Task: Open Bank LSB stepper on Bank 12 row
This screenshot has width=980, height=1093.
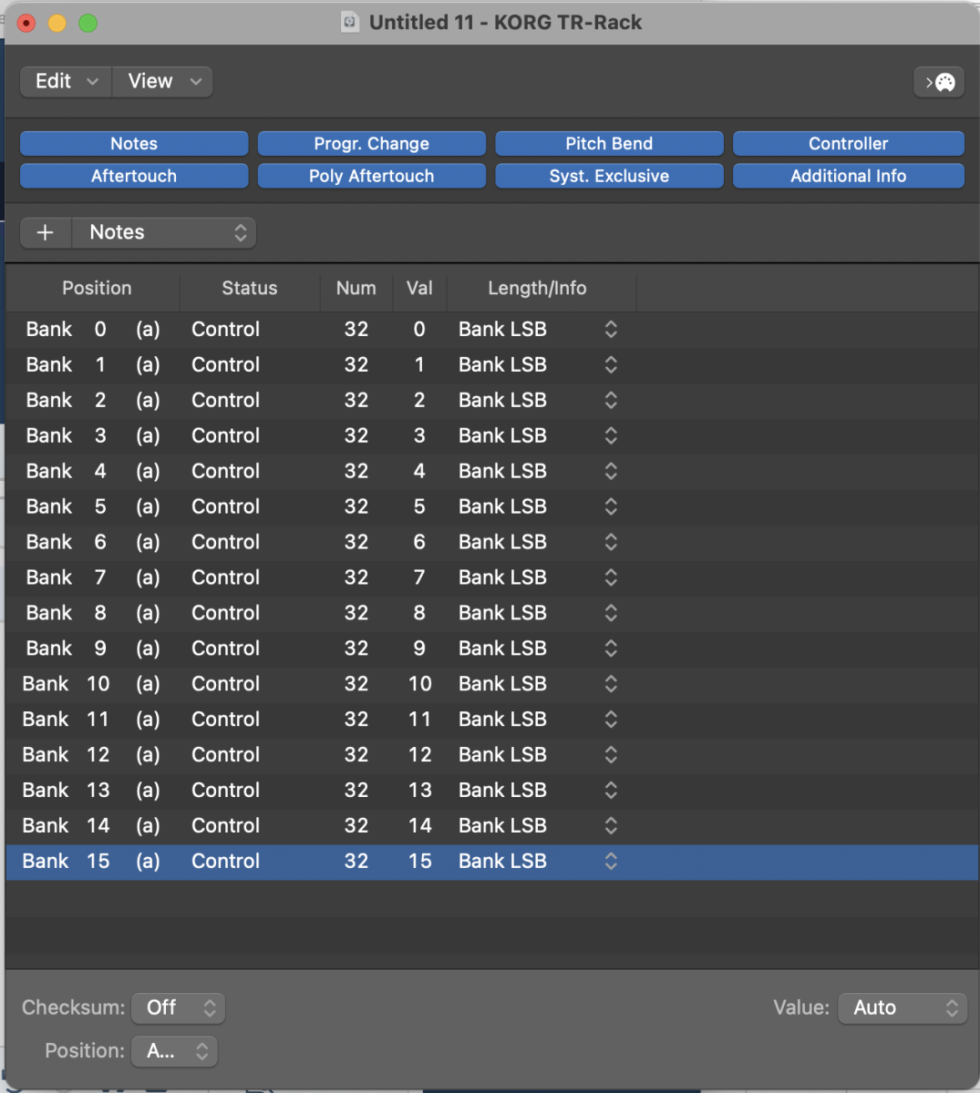Action: pyautogui.click(x=611, y=756)
